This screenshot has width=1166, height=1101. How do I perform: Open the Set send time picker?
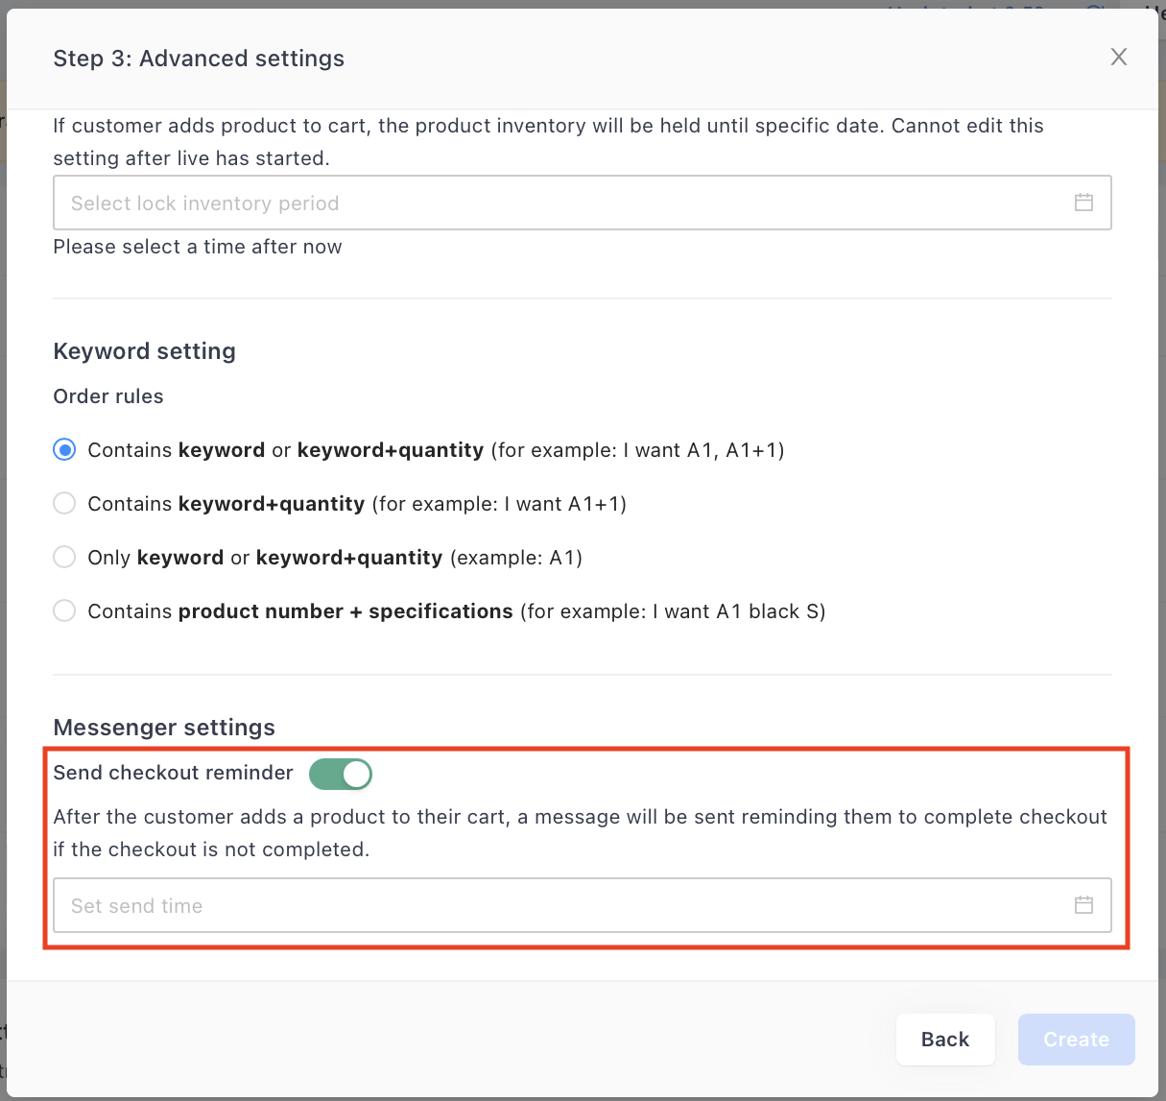(384, 904)
